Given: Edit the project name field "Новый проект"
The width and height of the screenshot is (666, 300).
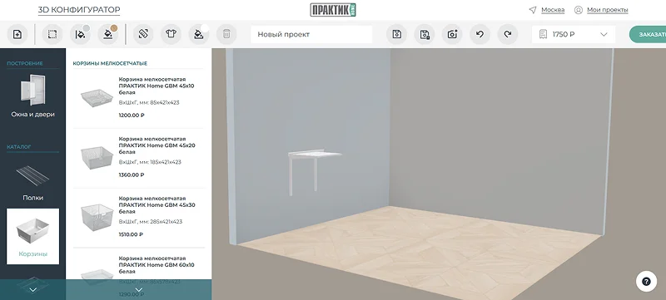Looking at the screenshot, I should [x=311, y=34].
